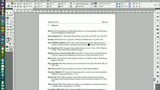Open the Color palette panel icon
Viewport: 160px width, 90px height.
pos(158,33)
